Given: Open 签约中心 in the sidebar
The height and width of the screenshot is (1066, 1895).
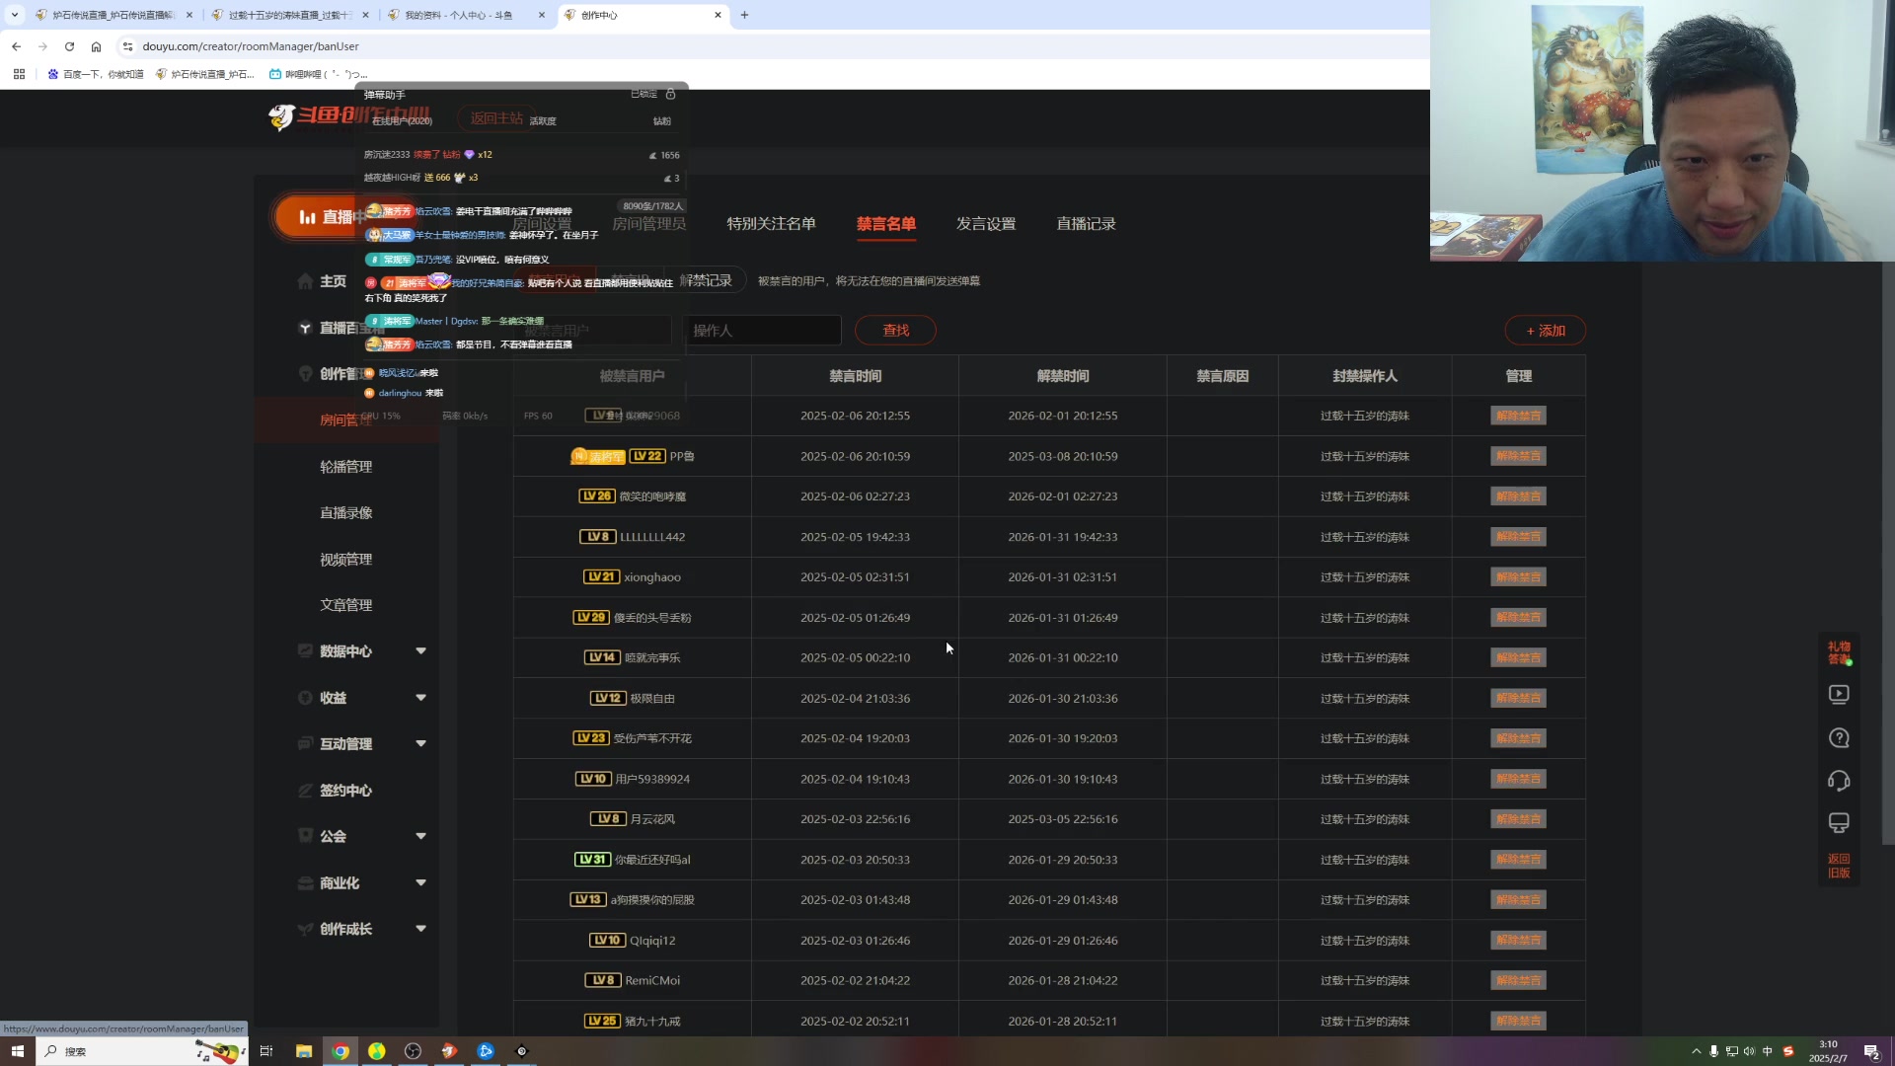Looking at the screenshot, I should pyautogui.click(x=345, y=791).
